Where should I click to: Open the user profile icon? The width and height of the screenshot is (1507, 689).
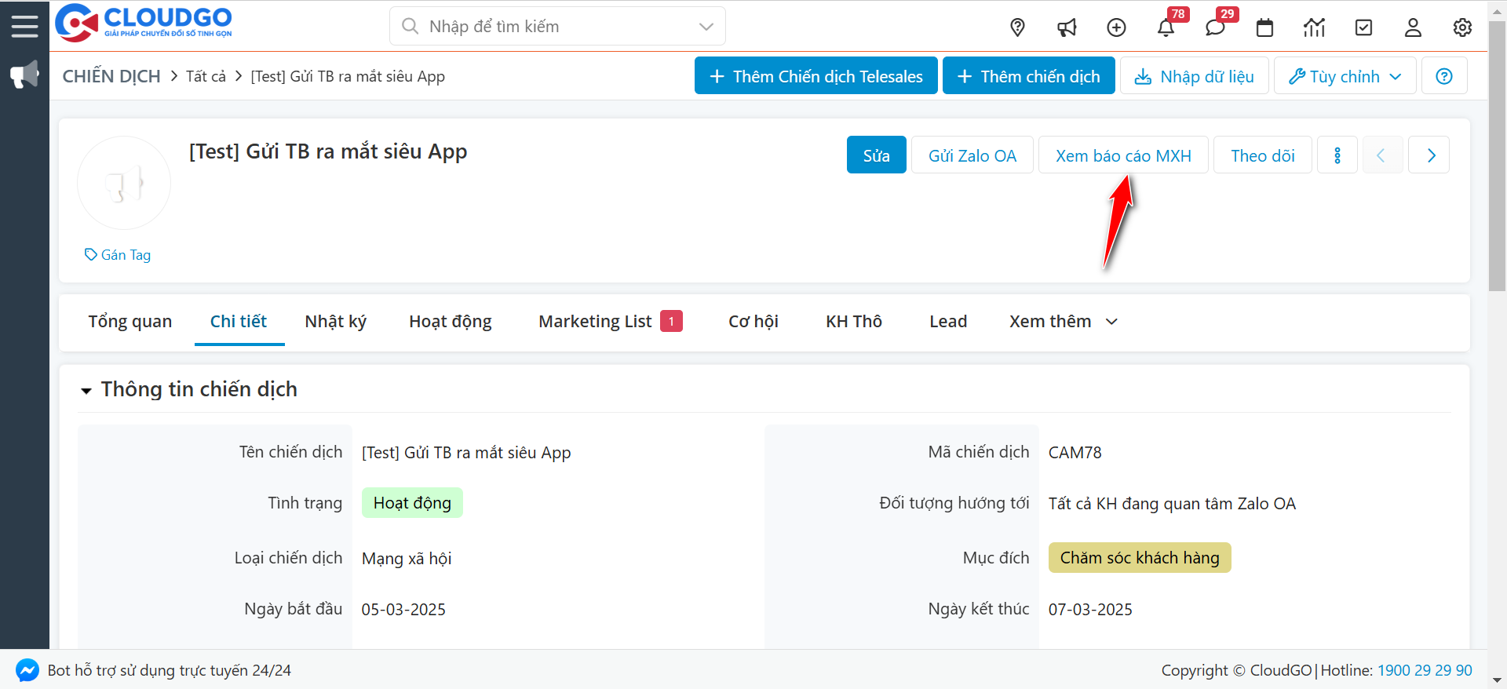[1413, 27]
